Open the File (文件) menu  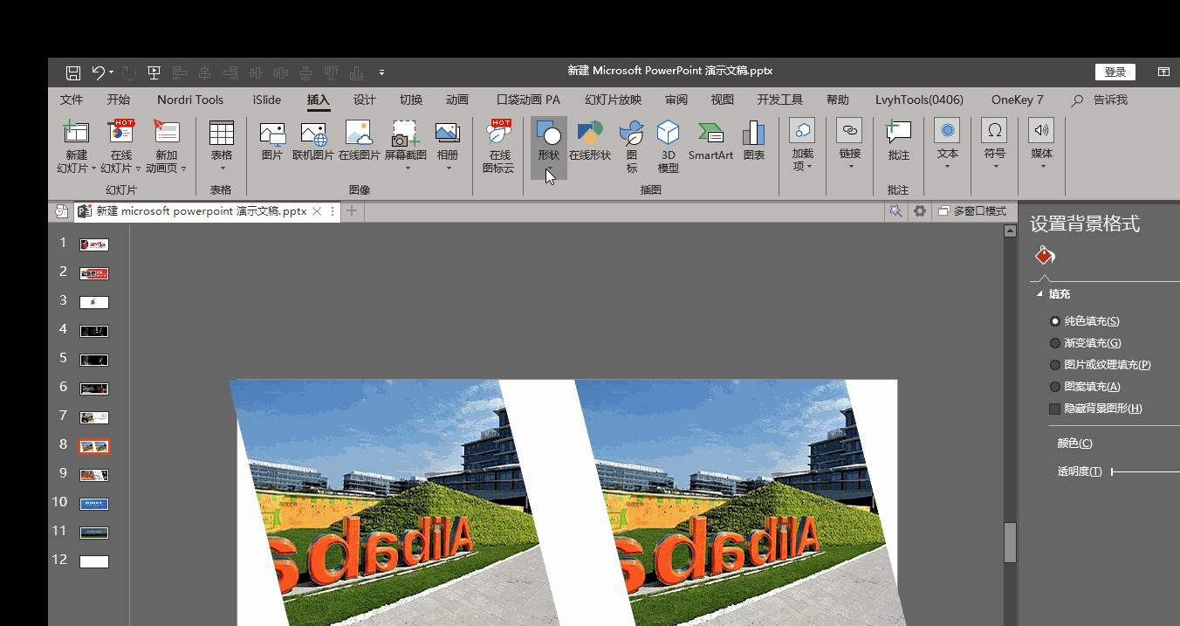(72, 100)
